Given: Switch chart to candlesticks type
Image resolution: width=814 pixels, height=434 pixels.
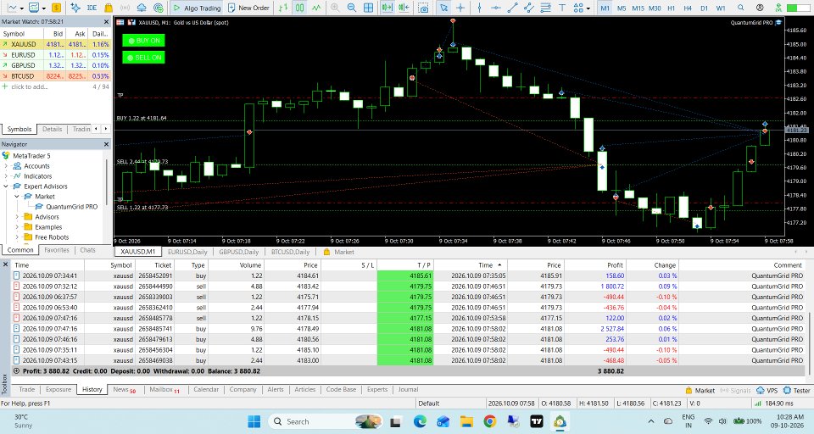Looking at the screenshot, I should 300,8.
